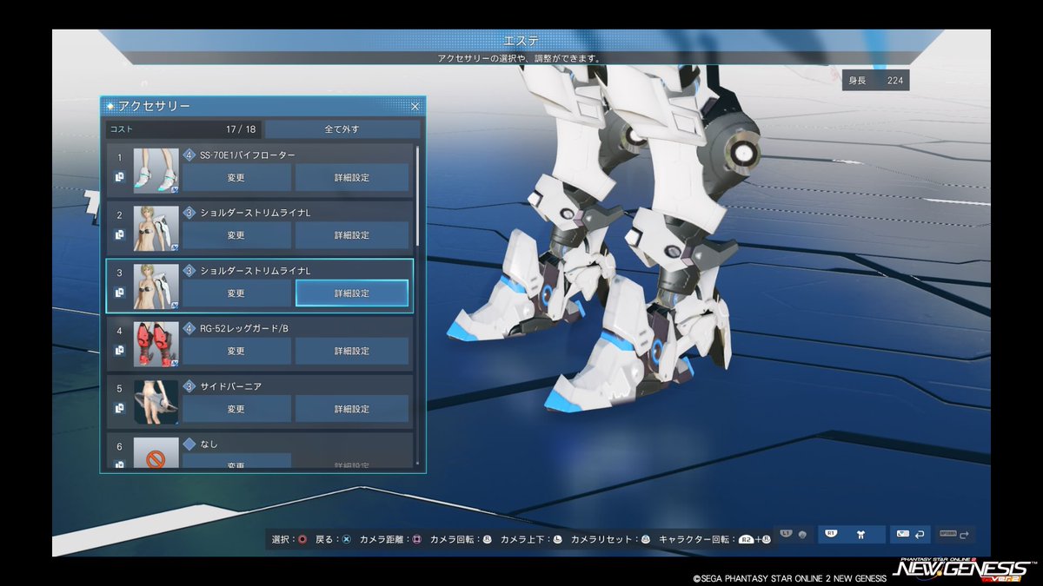Screen dimensions: 1043x586
Task: Click 変更 for SS-70E1バイフローター
Action: coord(236,177)
